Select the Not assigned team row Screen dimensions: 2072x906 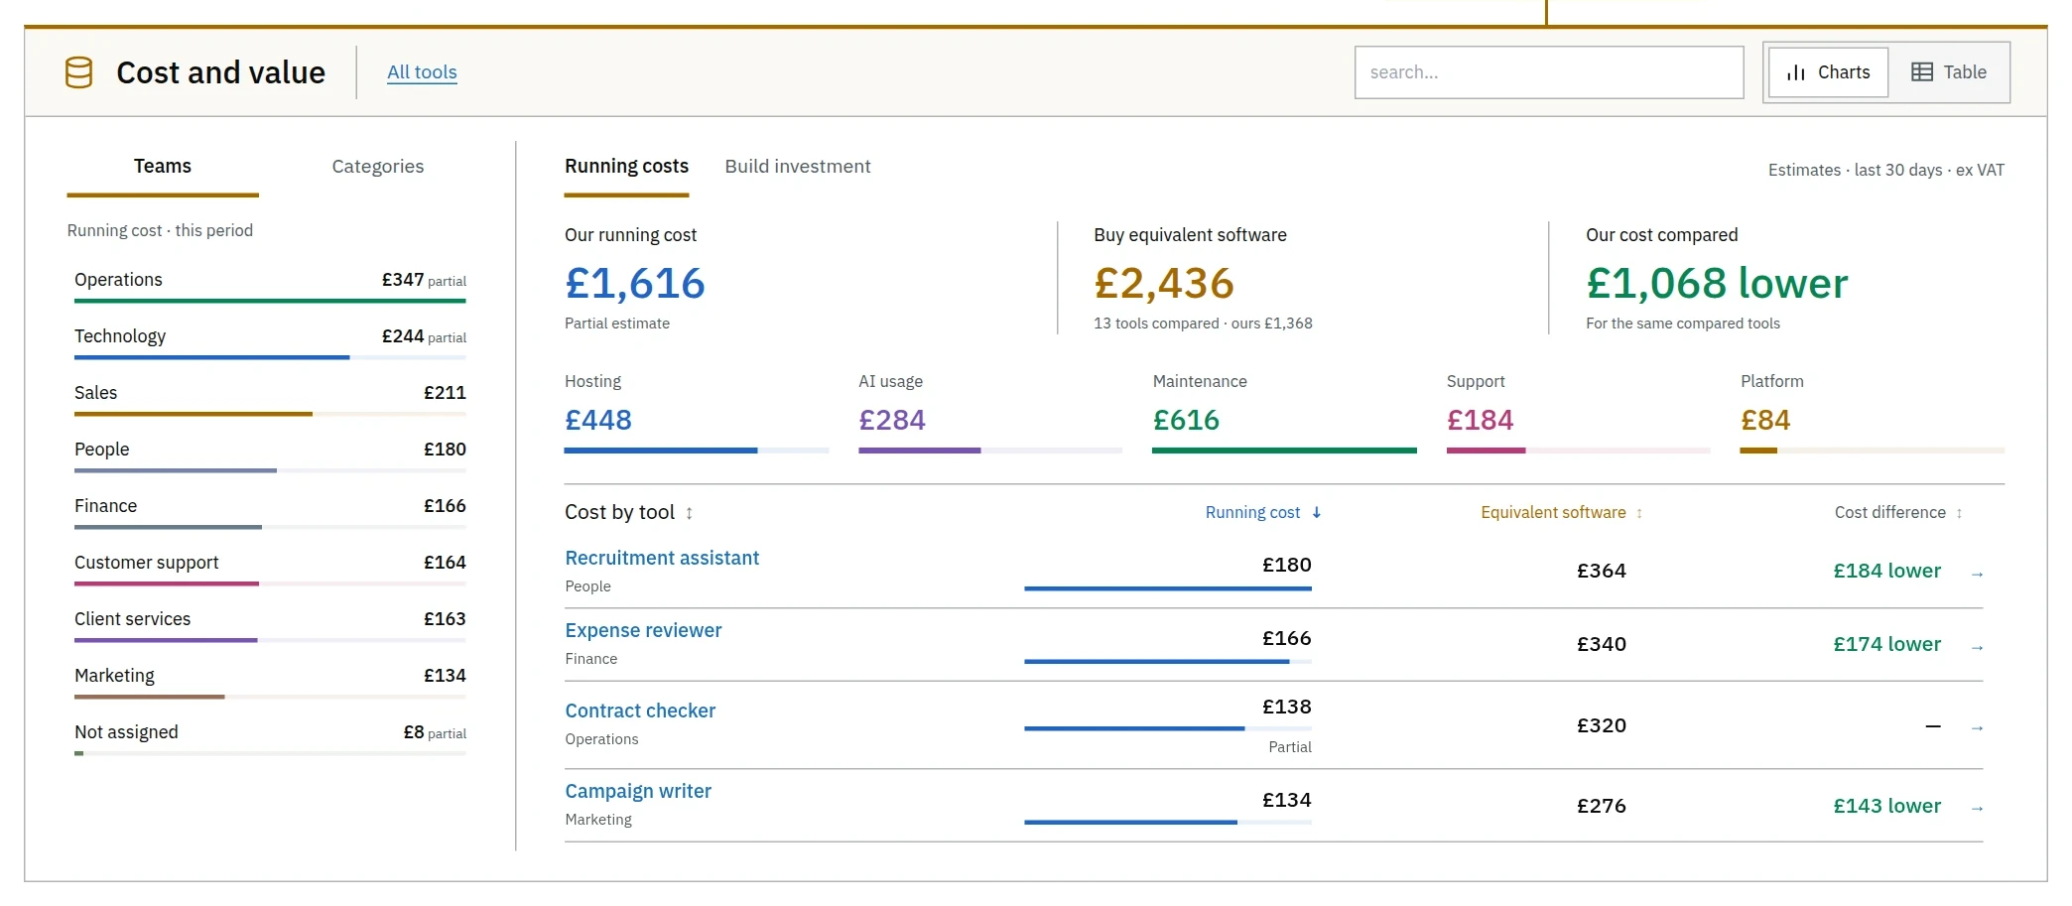pyautogui.click(x=270, y=737)
